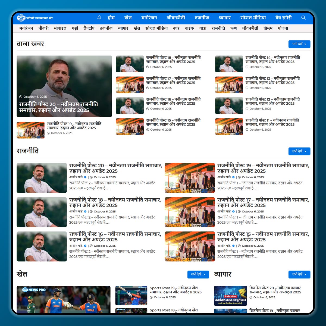Select मनोरंजन in the main blue navbar

tap(149, 18)
